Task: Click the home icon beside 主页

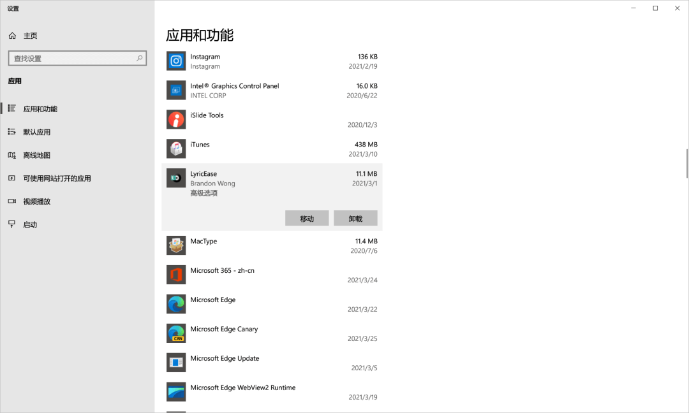Action: [x=12, y=36]
